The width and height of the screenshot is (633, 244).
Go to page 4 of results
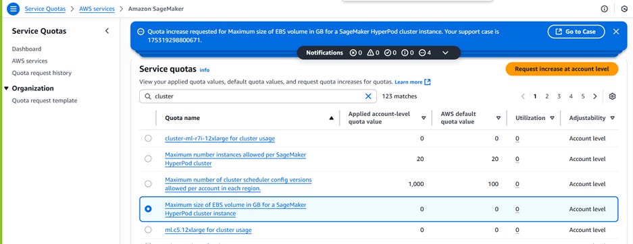point(571,96)
